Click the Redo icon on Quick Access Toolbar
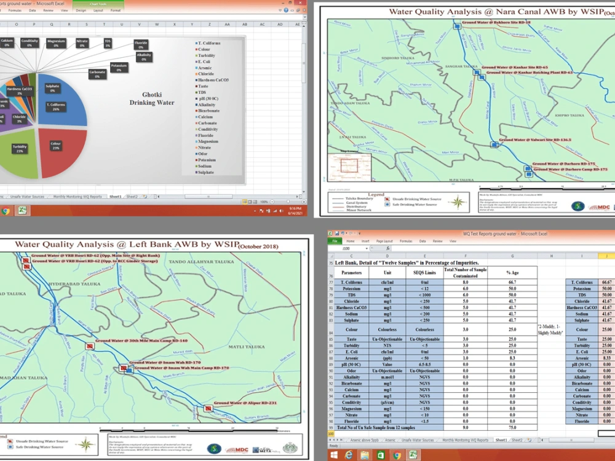The width and height of the screenshot is (615, 461). coord(351,234)
